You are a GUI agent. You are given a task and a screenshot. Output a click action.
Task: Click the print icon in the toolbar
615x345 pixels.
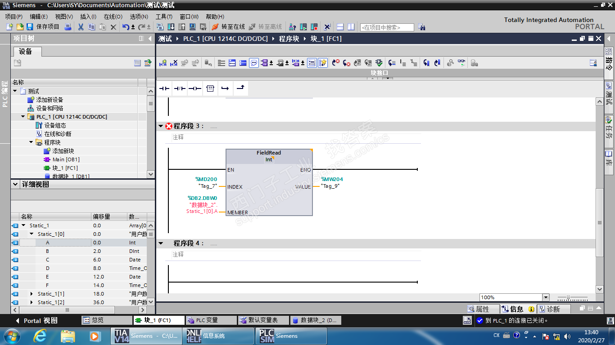pos(68,27)
